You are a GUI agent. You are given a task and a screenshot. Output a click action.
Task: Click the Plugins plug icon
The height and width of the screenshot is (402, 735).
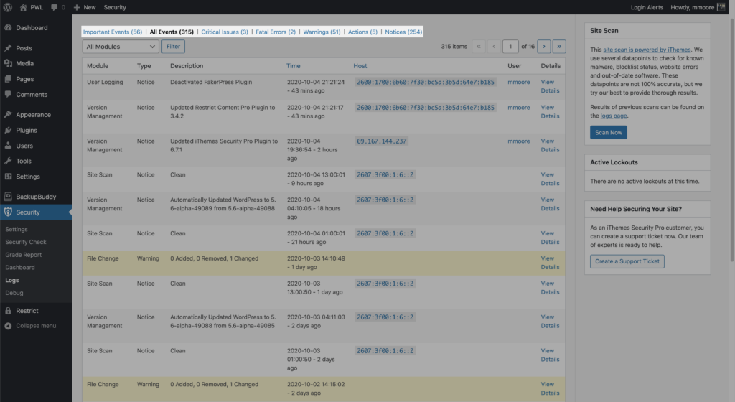(x=8, y=130)
